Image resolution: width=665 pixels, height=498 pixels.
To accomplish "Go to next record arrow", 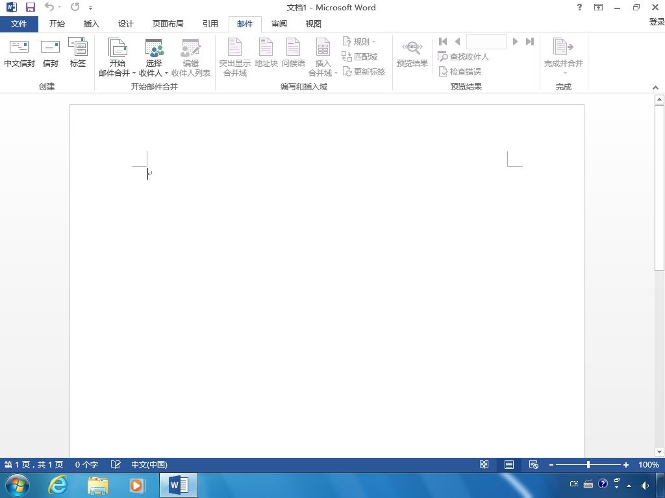I will point(515,41).
